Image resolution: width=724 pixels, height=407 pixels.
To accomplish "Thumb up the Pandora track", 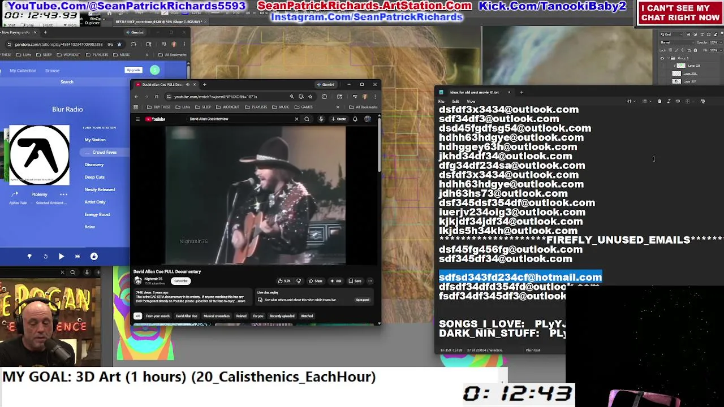I will point(94,256).
